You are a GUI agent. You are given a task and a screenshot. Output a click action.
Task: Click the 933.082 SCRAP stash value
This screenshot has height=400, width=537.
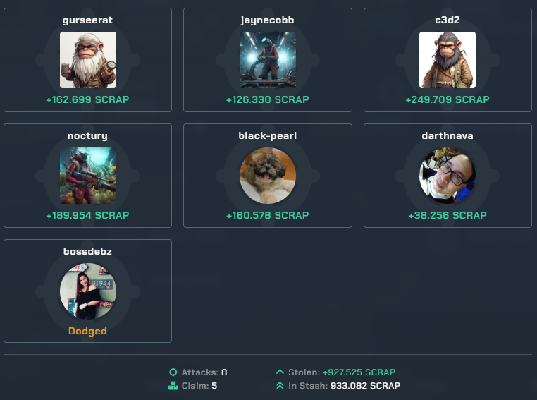365,386
